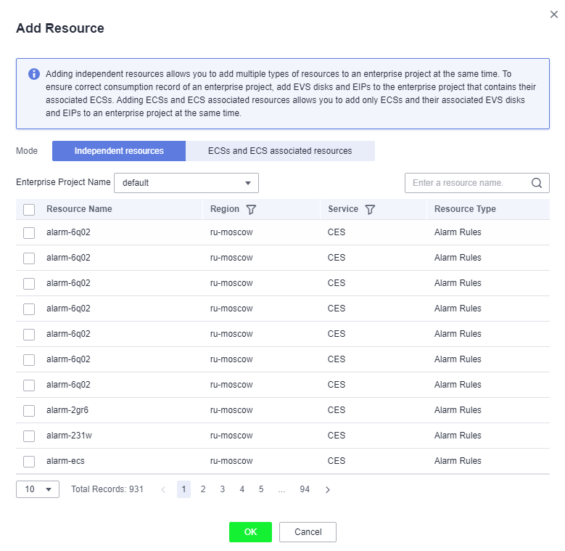
Task: Confirm with the green OK button
Action: click(250, 532)
